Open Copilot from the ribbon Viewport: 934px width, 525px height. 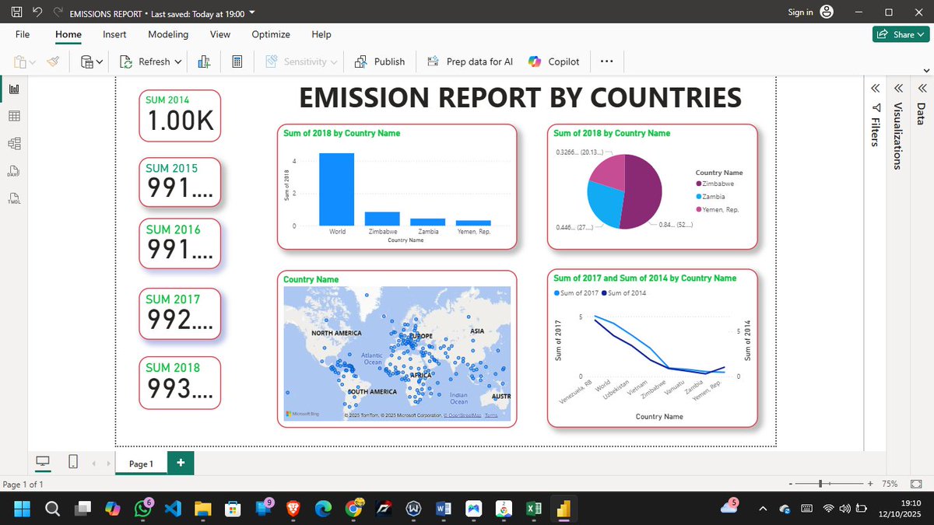[554, 61]
